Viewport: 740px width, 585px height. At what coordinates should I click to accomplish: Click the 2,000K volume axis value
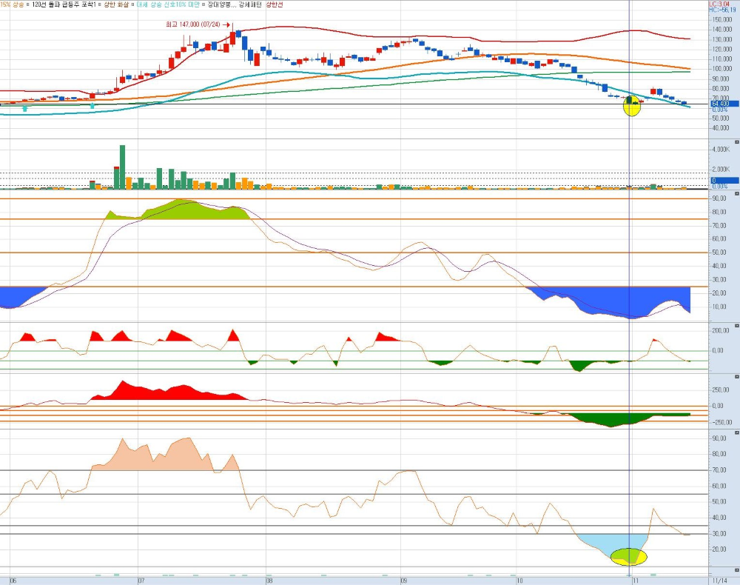[721, 169]
